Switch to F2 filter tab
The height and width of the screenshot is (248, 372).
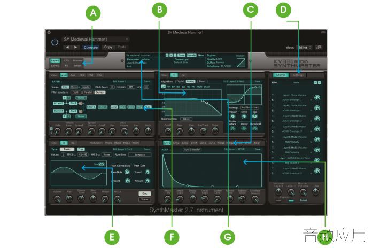coord(183,75)
